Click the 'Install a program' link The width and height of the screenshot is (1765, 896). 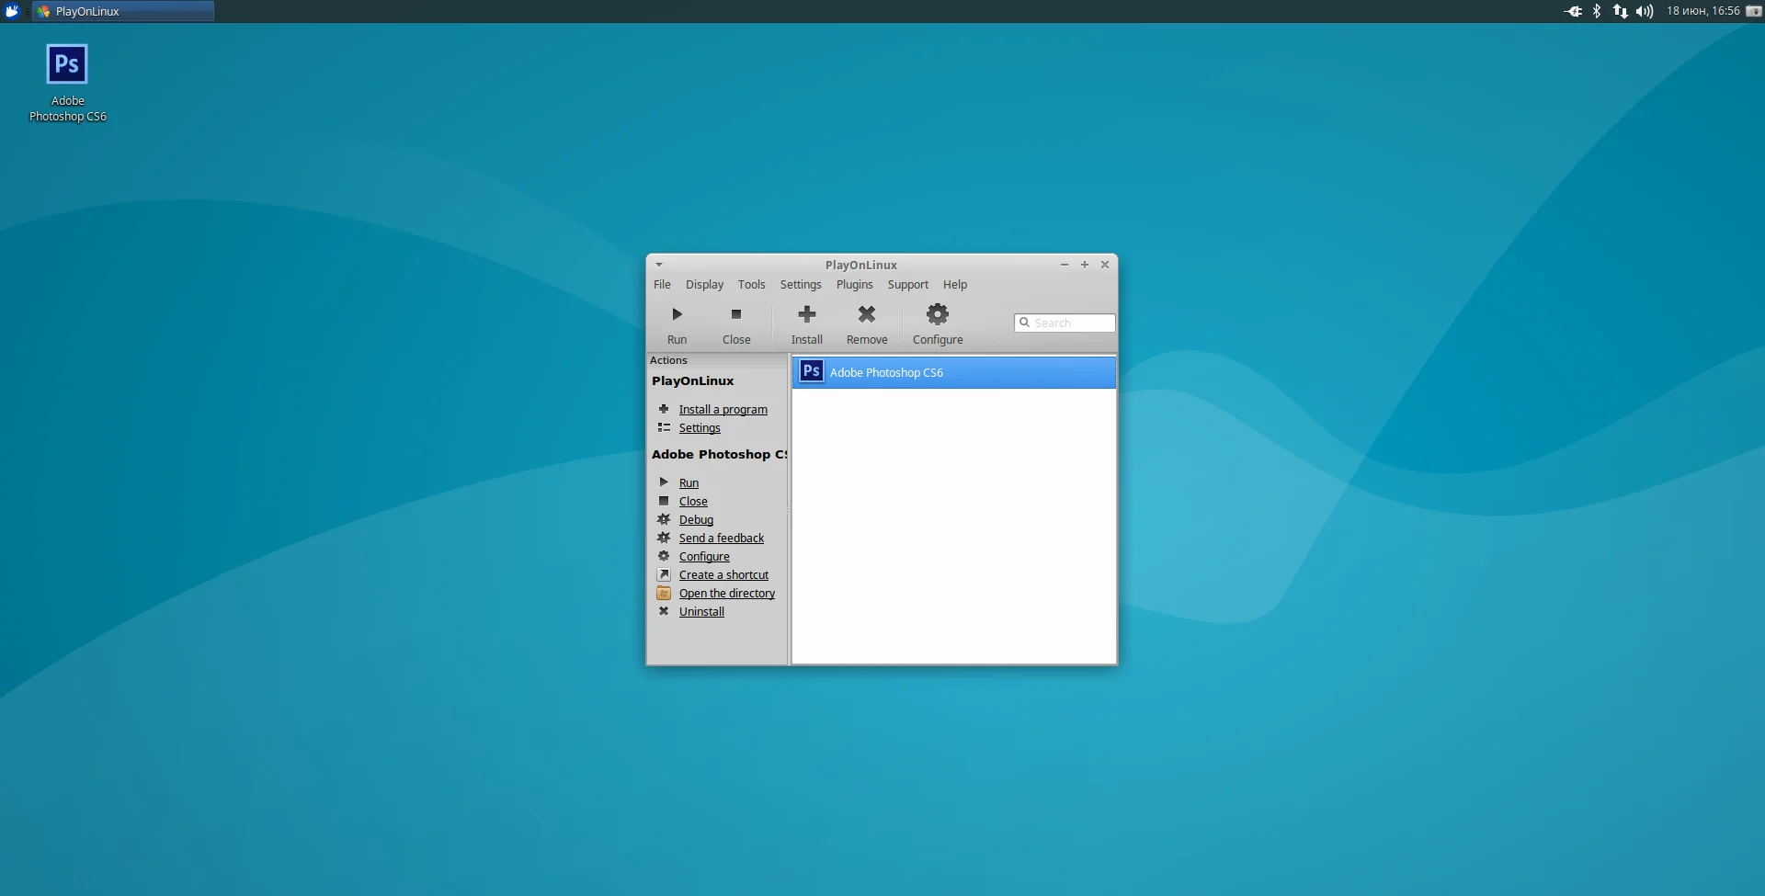pos(723,410)
